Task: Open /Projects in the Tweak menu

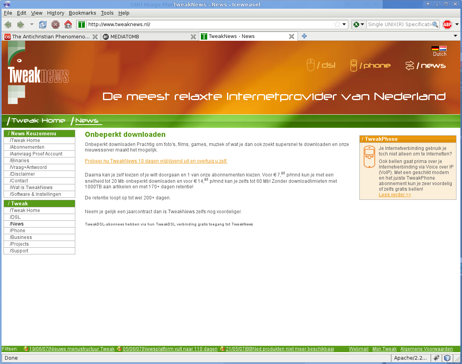Action: tap(40, 244)
